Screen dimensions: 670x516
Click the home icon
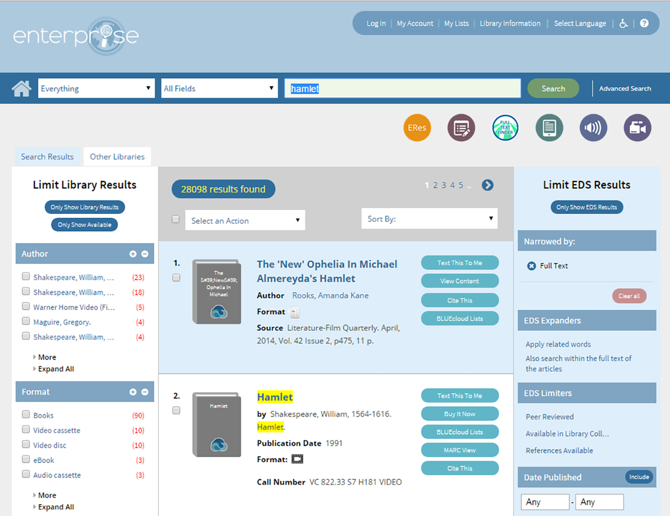point(22,88)
